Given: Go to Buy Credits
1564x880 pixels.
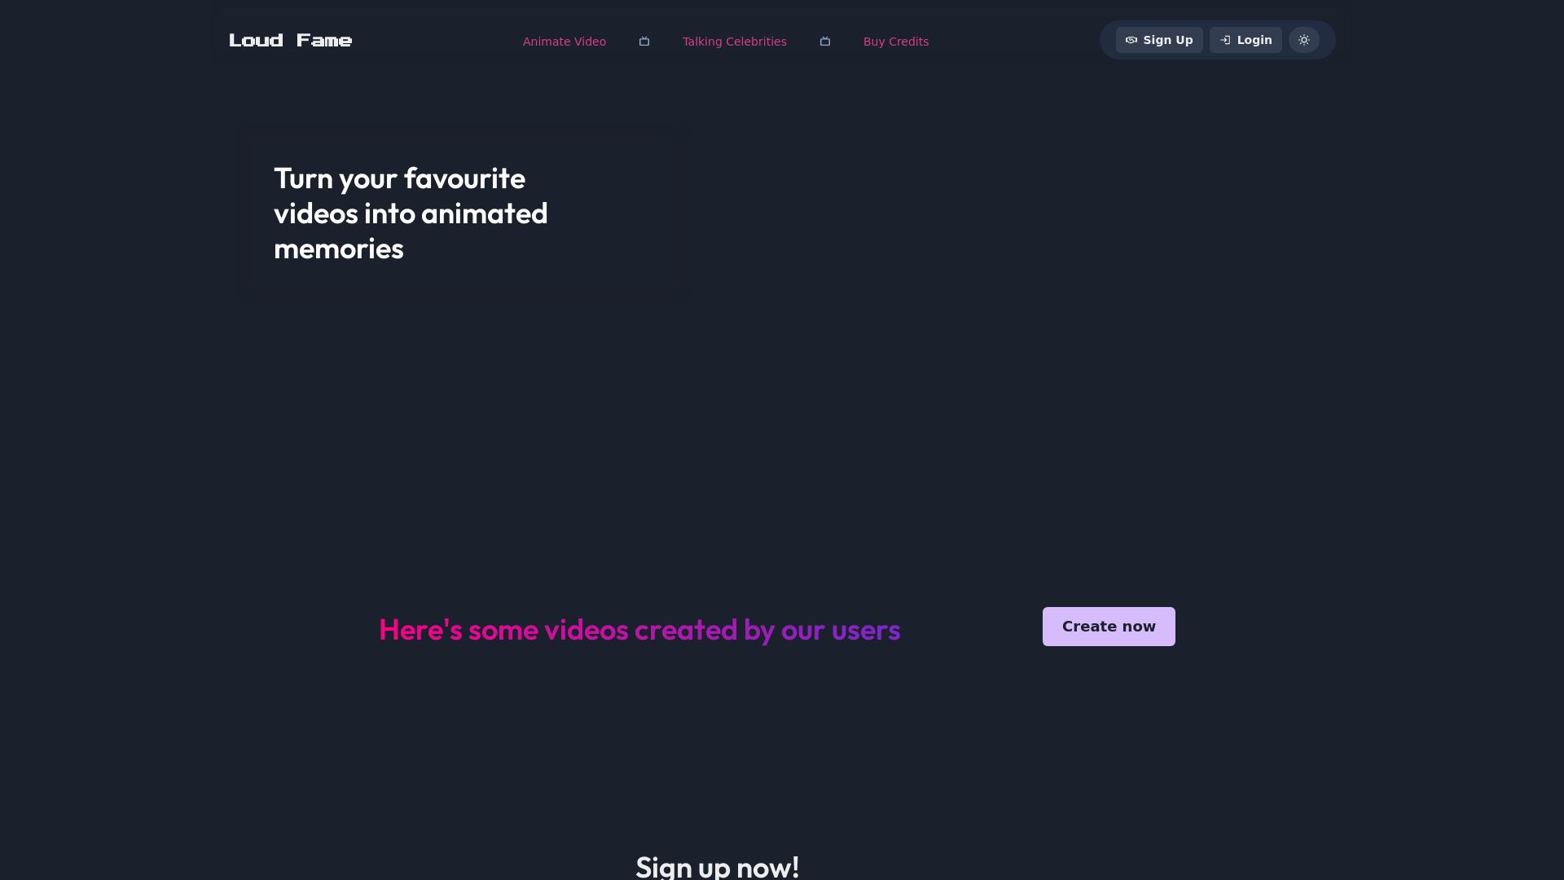Looking at the screenshot, I should pyautogui.click(x=896, y=42).
